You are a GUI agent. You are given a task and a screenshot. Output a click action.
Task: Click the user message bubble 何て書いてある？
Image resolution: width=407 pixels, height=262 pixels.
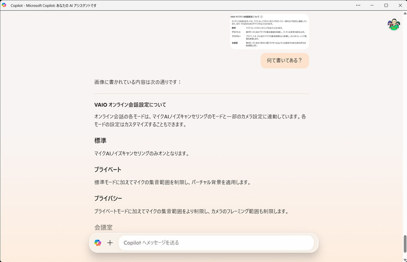pos(285,60)
